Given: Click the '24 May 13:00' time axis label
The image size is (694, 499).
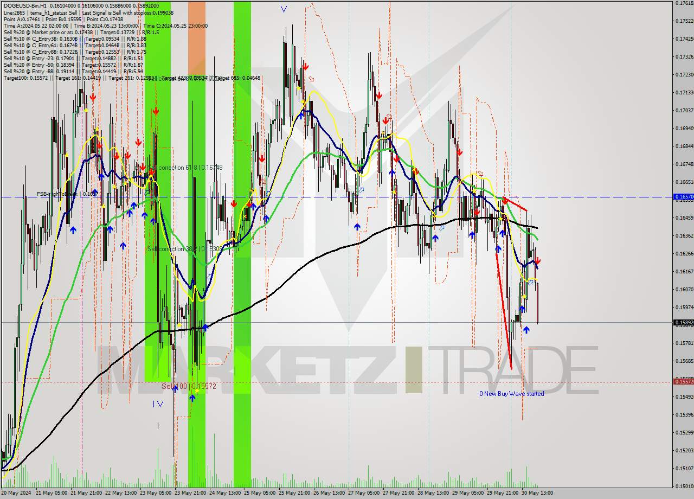Looking at the screenshot, I should tap(226, 493).
